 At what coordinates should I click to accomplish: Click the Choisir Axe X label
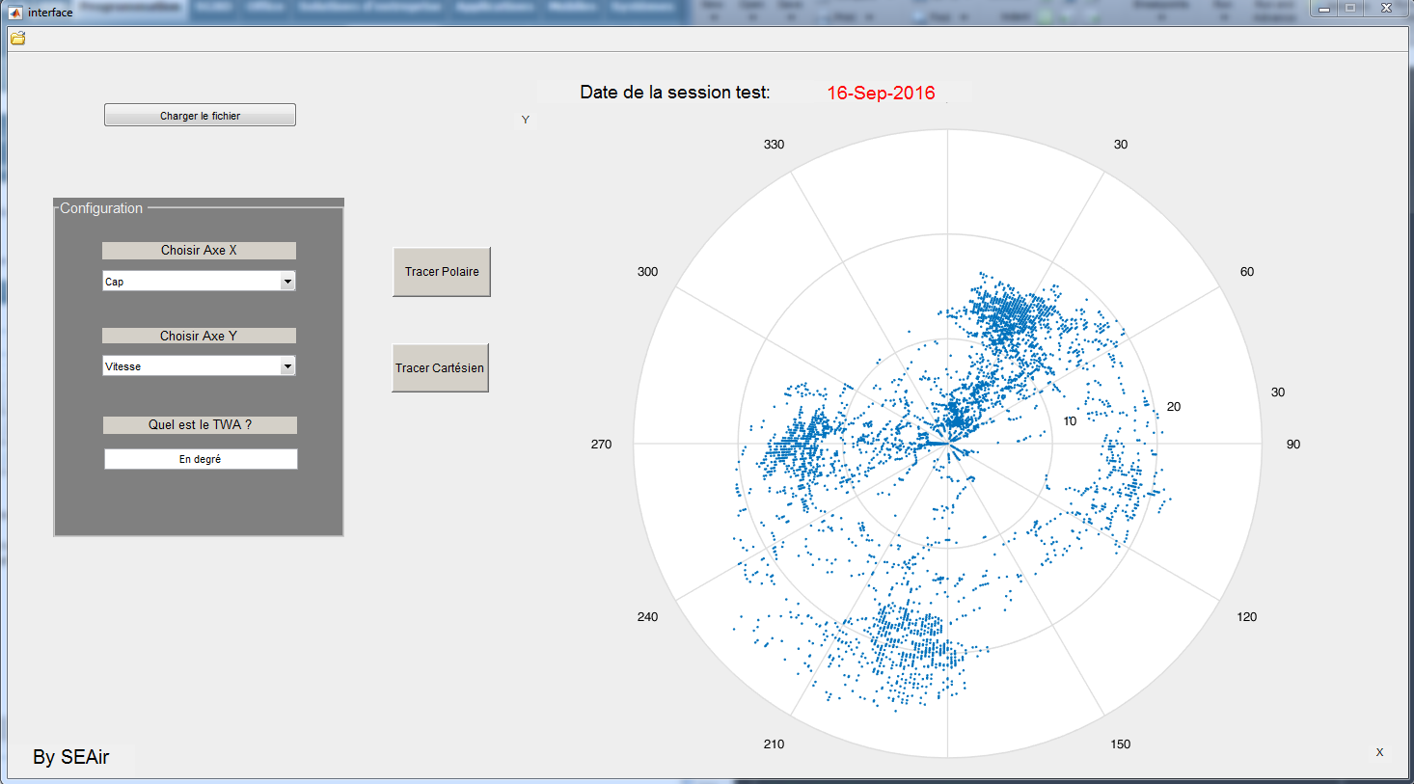point(199,251)
